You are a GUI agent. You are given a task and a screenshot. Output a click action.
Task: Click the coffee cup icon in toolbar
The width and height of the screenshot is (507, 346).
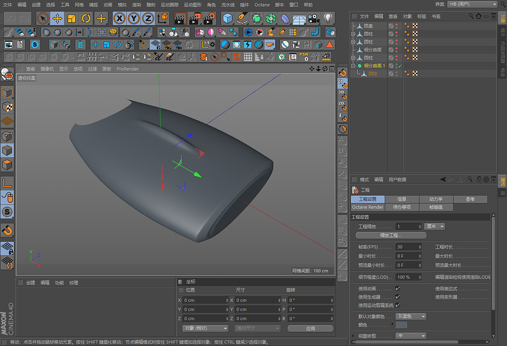[270, 45]
